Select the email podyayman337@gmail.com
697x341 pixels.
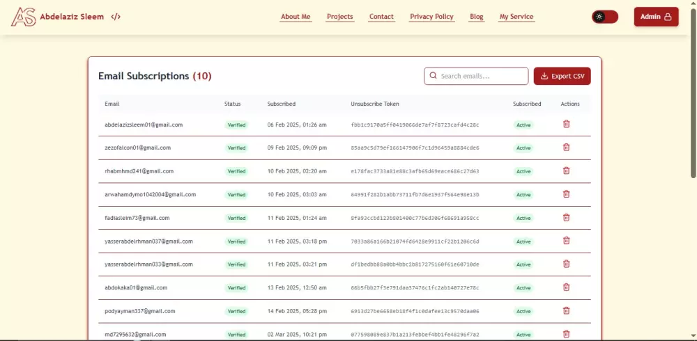(x=140, y=311)
